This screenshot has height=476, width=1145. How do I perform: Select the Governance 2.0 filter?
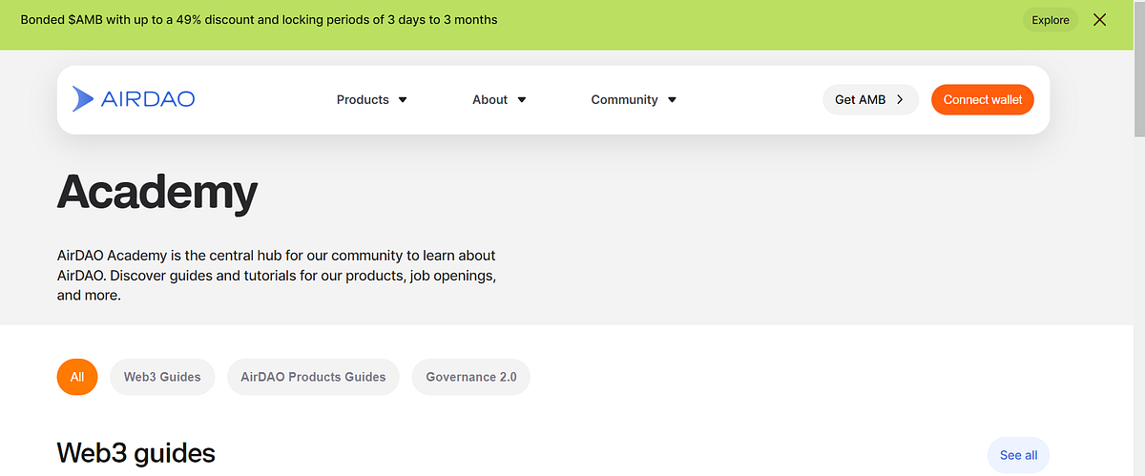click(471, 377)
